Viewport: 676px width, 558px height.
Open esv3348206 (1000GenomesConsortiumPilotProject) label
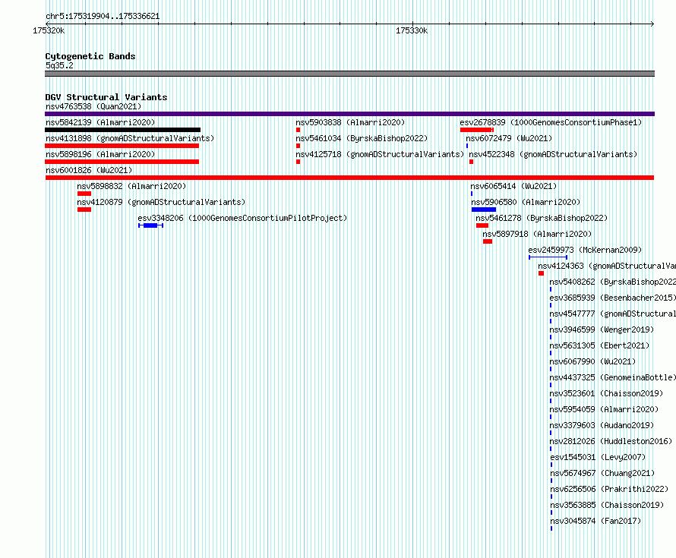pyautogui.click(x=242, y=218)
